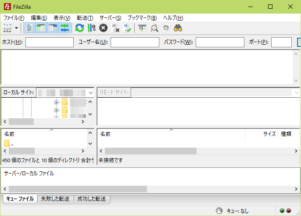The width and height of the screenshot is (301, 216).
Task: Click the キュー: なし status entry
Action: pyautogui.click(x=238, y=211)
